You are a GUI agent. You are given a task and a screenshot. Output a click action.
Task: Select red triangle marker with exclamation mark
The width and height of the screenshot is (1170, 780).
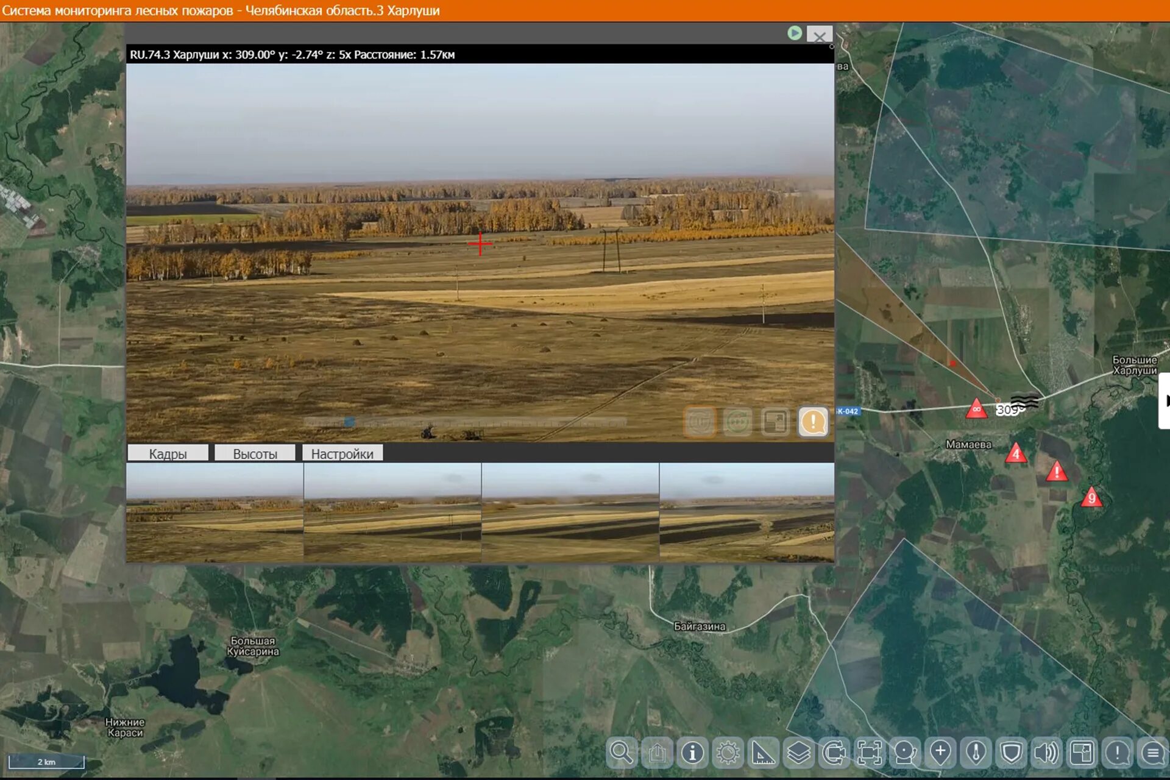1057,471
